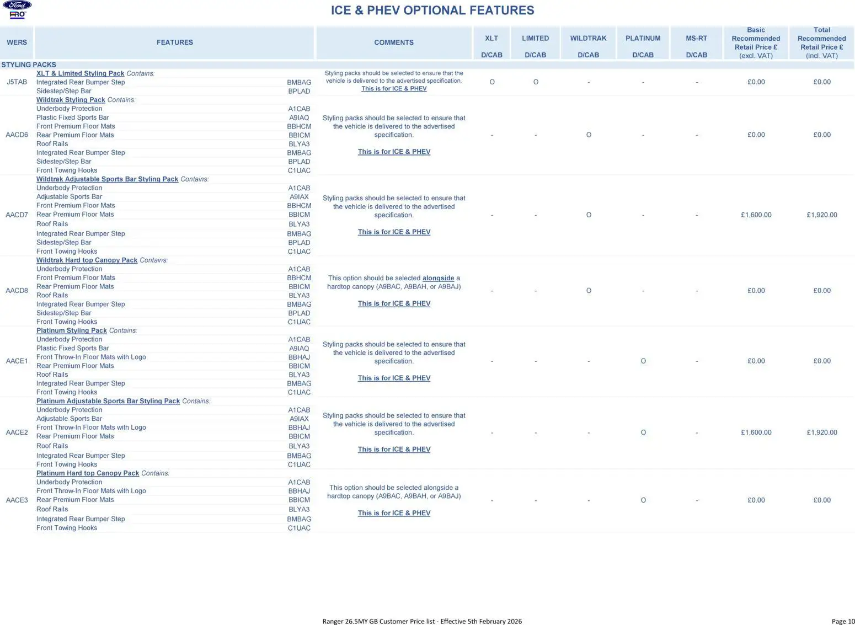Click the ICE & PHEV OPTIONAL FEATURES title
This screenshot has height=625, width=855.
(432, 10)
